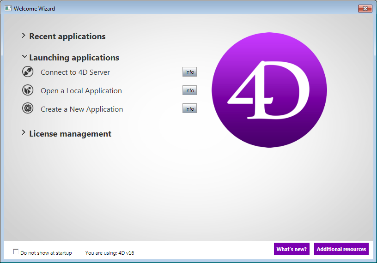The height and width of the screenshot is (263, 377).
Task: Click the Create a New Application gear icon
Action: click(28, 109)
